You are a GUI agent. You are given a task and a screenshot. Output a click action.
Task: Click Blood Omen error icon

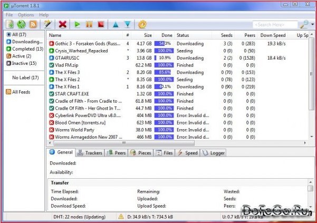click(x=52, y=123)
